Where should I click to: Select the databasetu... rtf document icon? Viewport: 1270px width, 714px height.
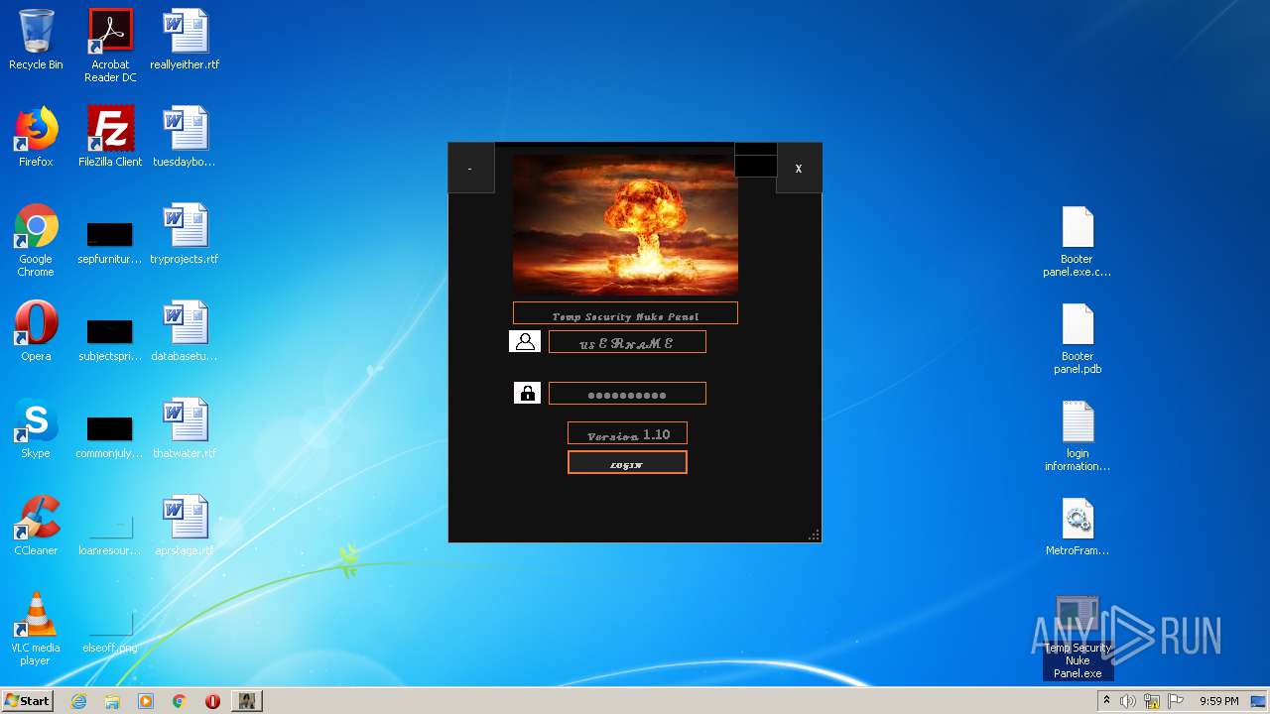(185, 331)
